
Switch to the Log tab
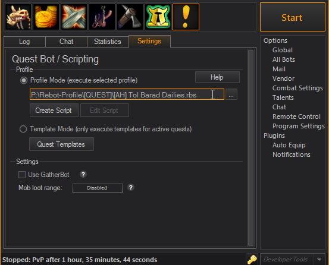pos(24,42)
